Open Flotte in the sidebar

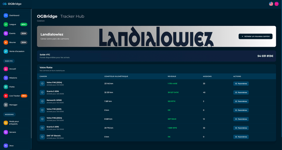coord(12,87)
